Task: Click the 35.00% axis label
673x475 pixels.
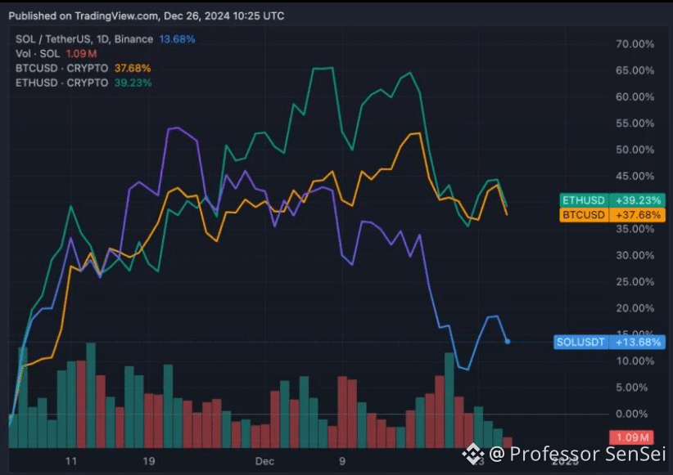Action: [x=635, y=229]
